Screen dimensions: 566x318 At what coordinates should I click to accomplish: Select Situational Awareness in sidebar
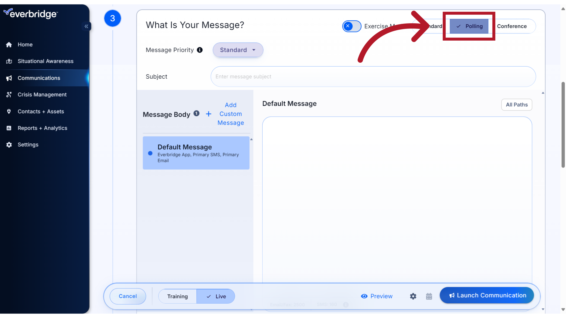pos(45,61)
